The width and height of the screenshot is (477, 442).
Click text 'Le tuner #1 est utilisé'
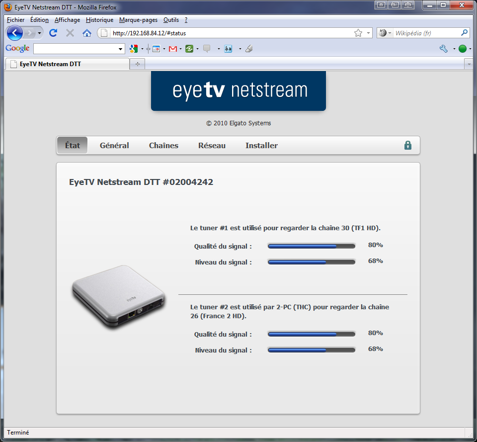(226, 228)
